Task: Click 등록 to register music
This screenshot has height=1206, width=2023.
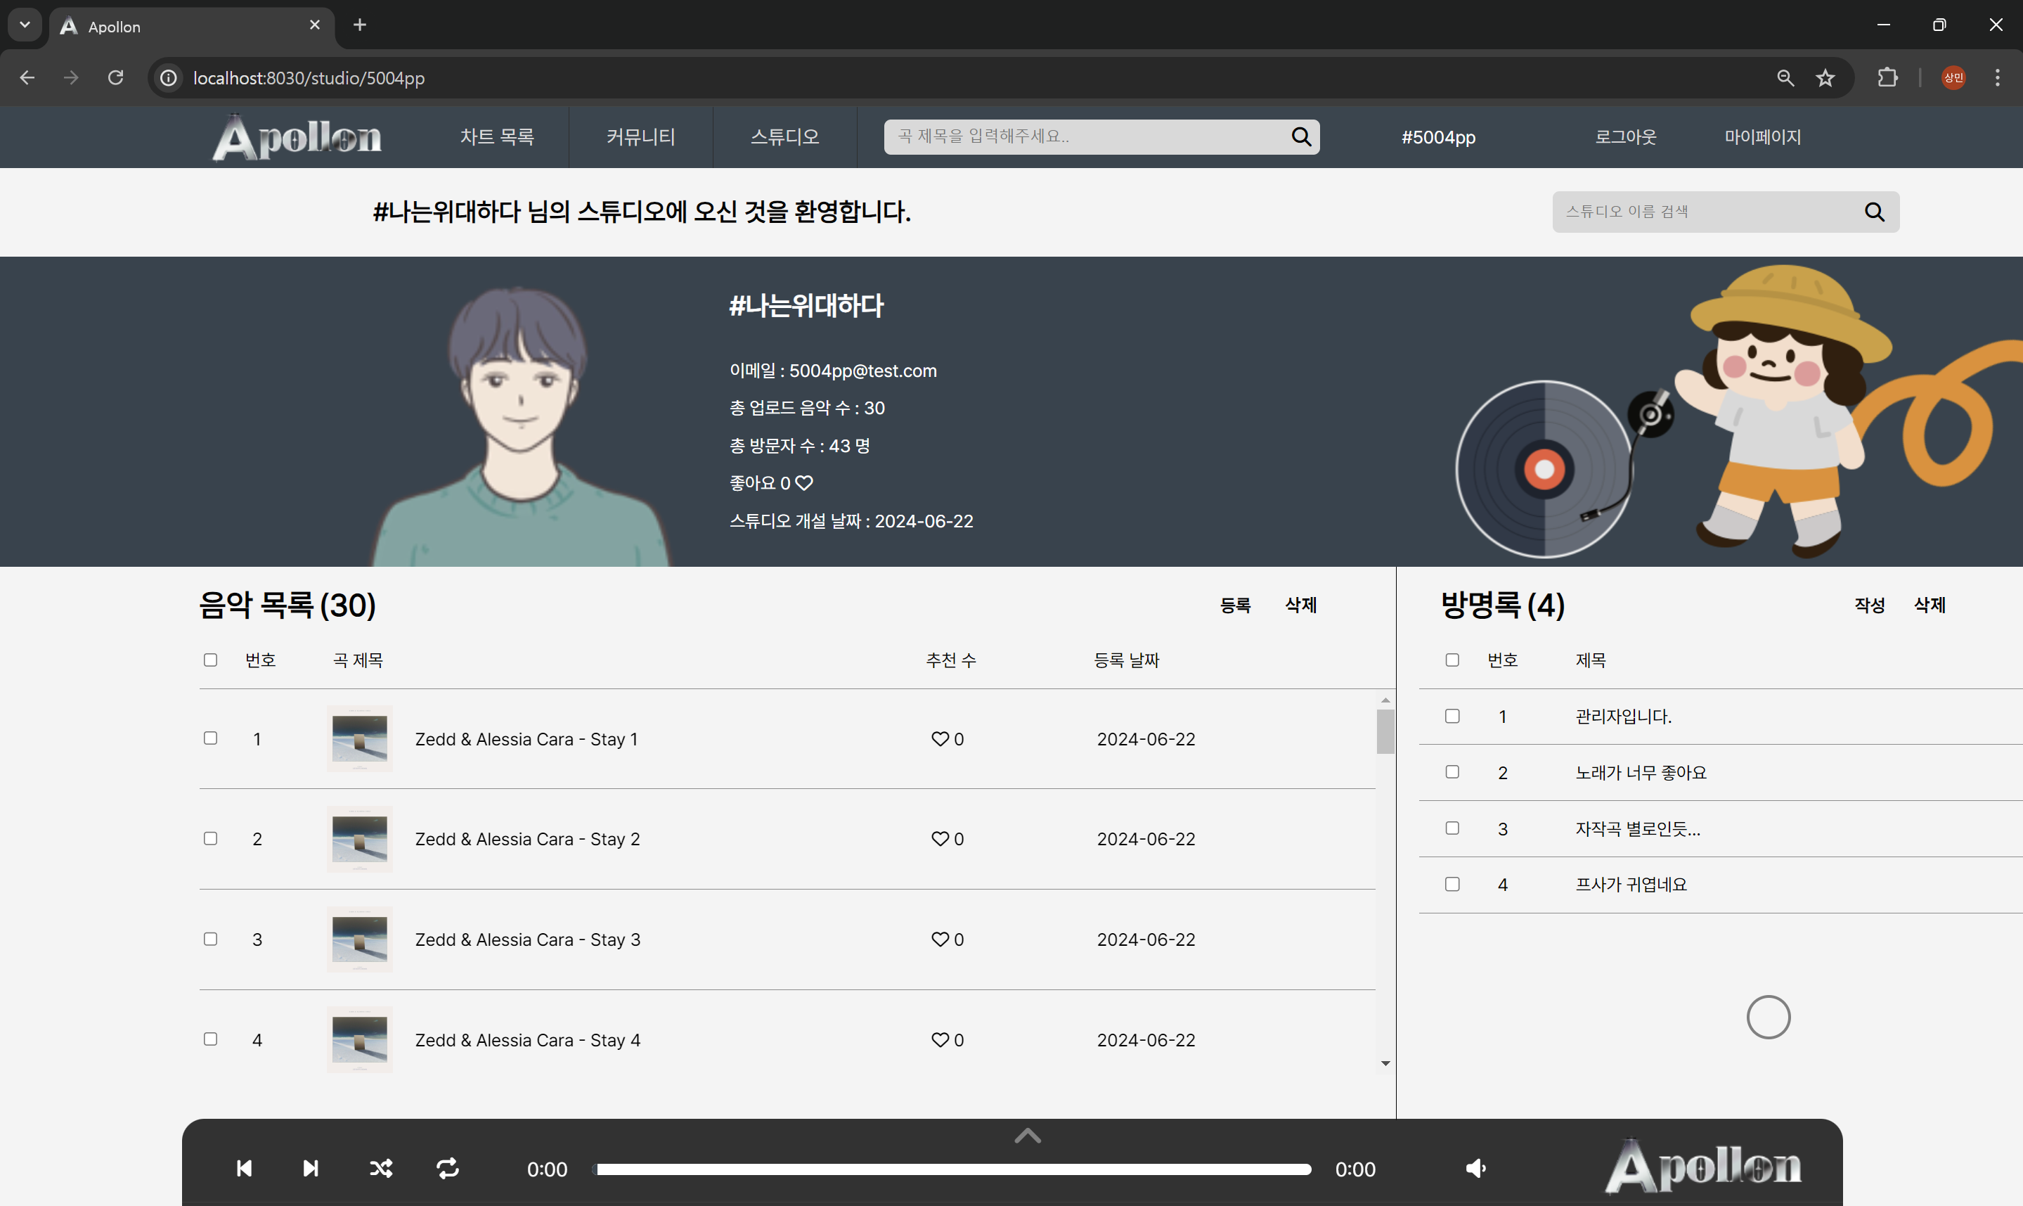Action: point(1234,605)
